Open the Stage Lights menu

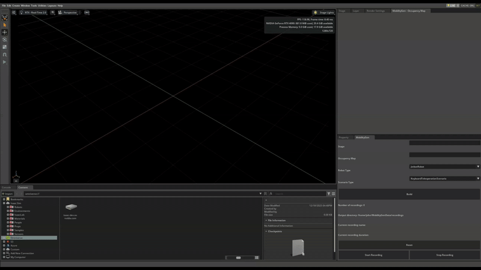[x=323, y=12]
